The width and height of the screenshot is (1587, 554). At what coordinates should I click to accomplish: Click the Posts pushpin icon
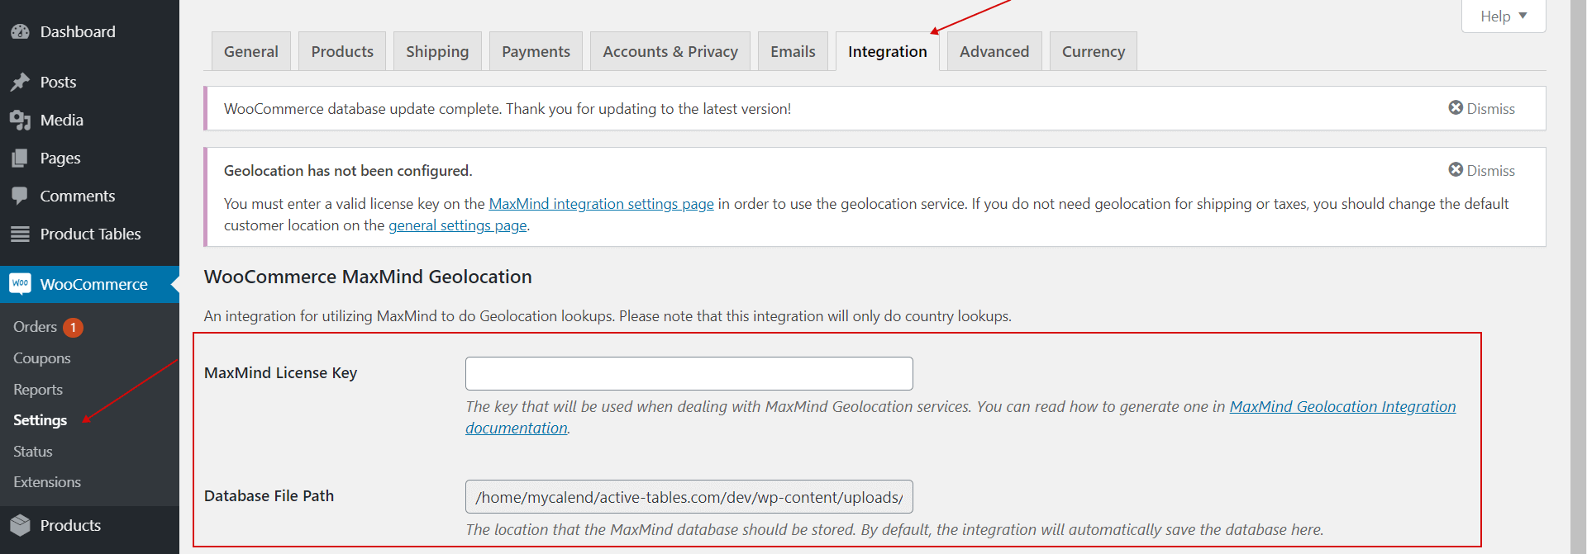20,82
